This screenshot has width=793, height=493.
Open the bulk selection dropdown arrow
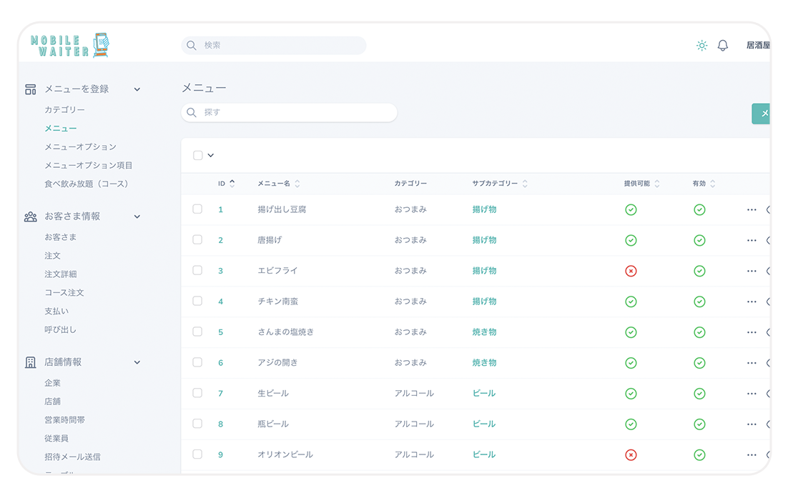211,155
